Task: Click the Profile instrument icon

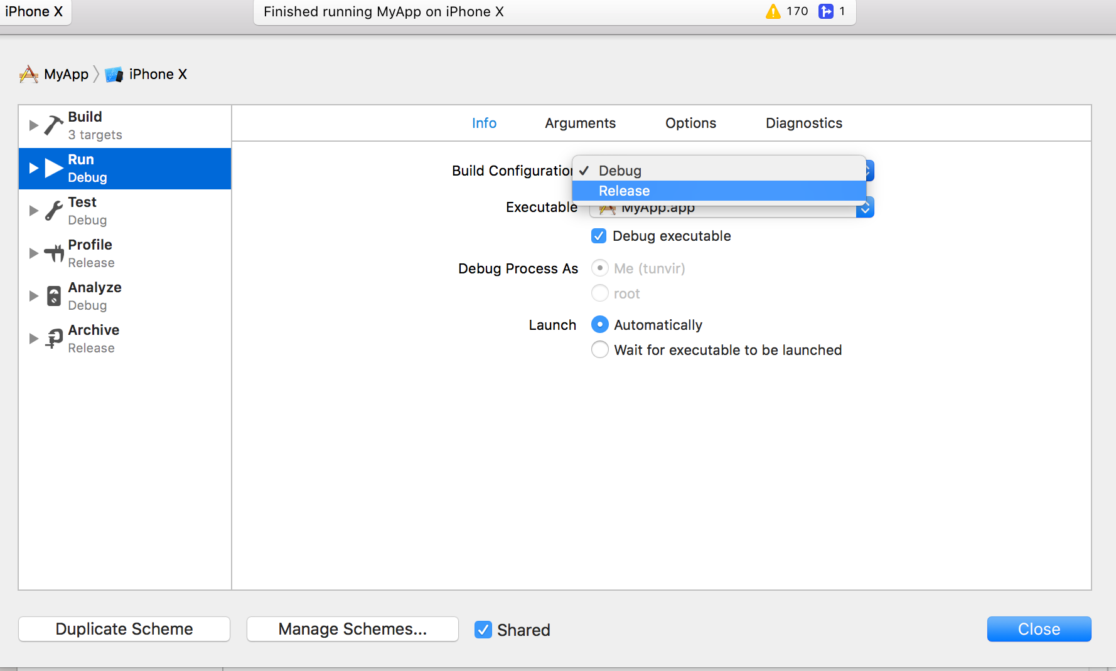Action: 54,253
